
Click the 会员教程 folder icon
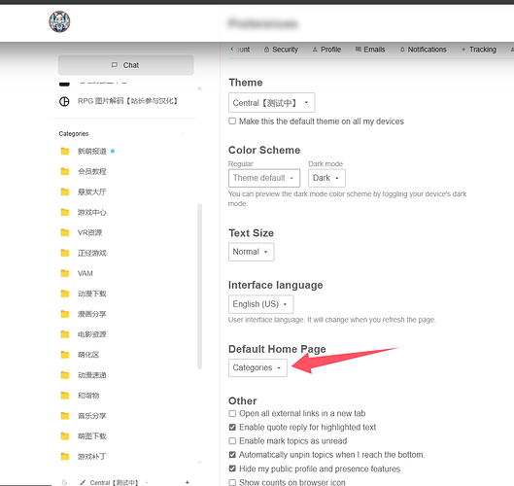(65, 171)
